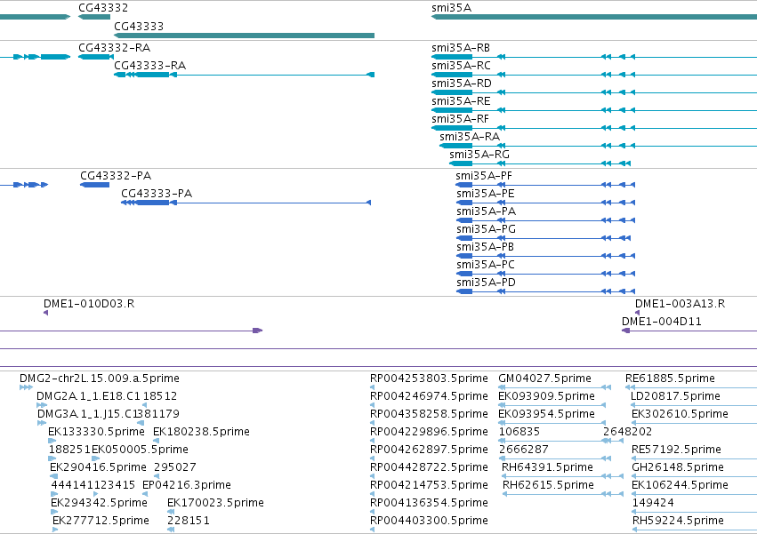Select EST EK277712.5prime label
This screenshot has height=534, width=757.
click(101, 521)
